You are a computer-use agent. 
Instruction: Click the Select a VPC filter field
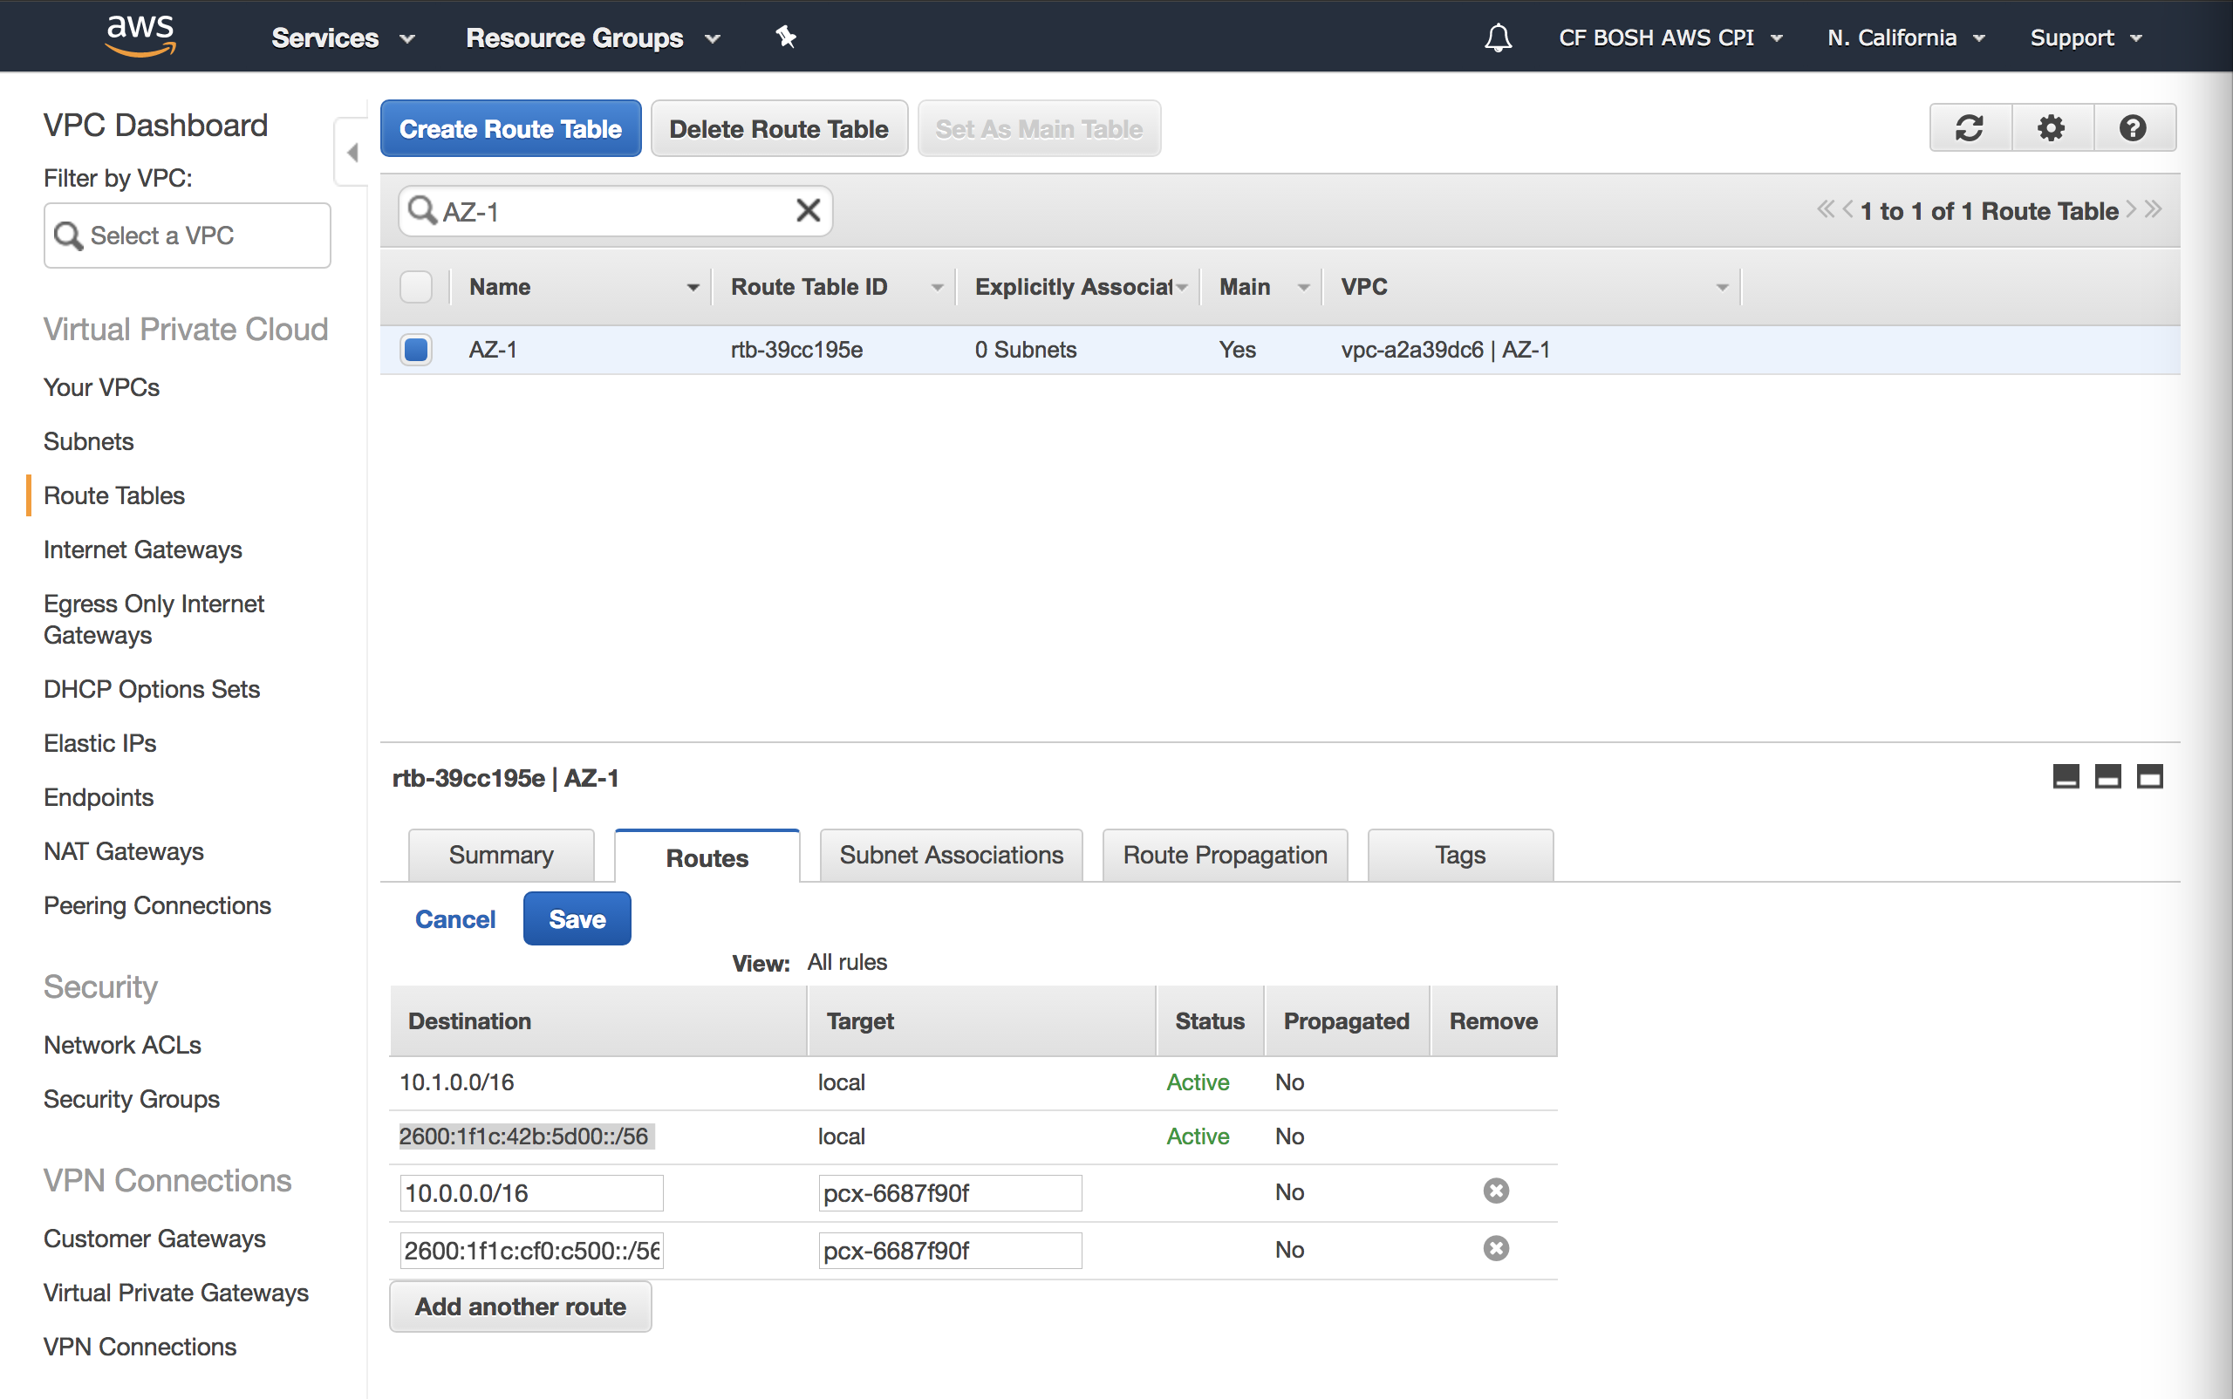(187, 236)
